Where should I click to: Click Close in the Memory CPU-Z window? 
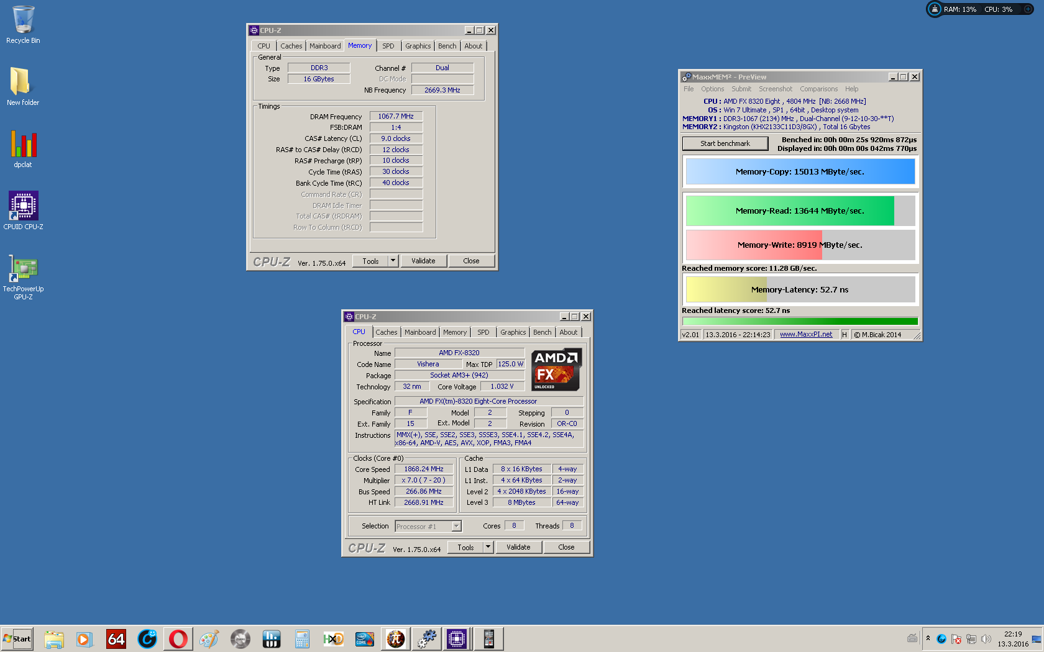click(x=471, y=261)
